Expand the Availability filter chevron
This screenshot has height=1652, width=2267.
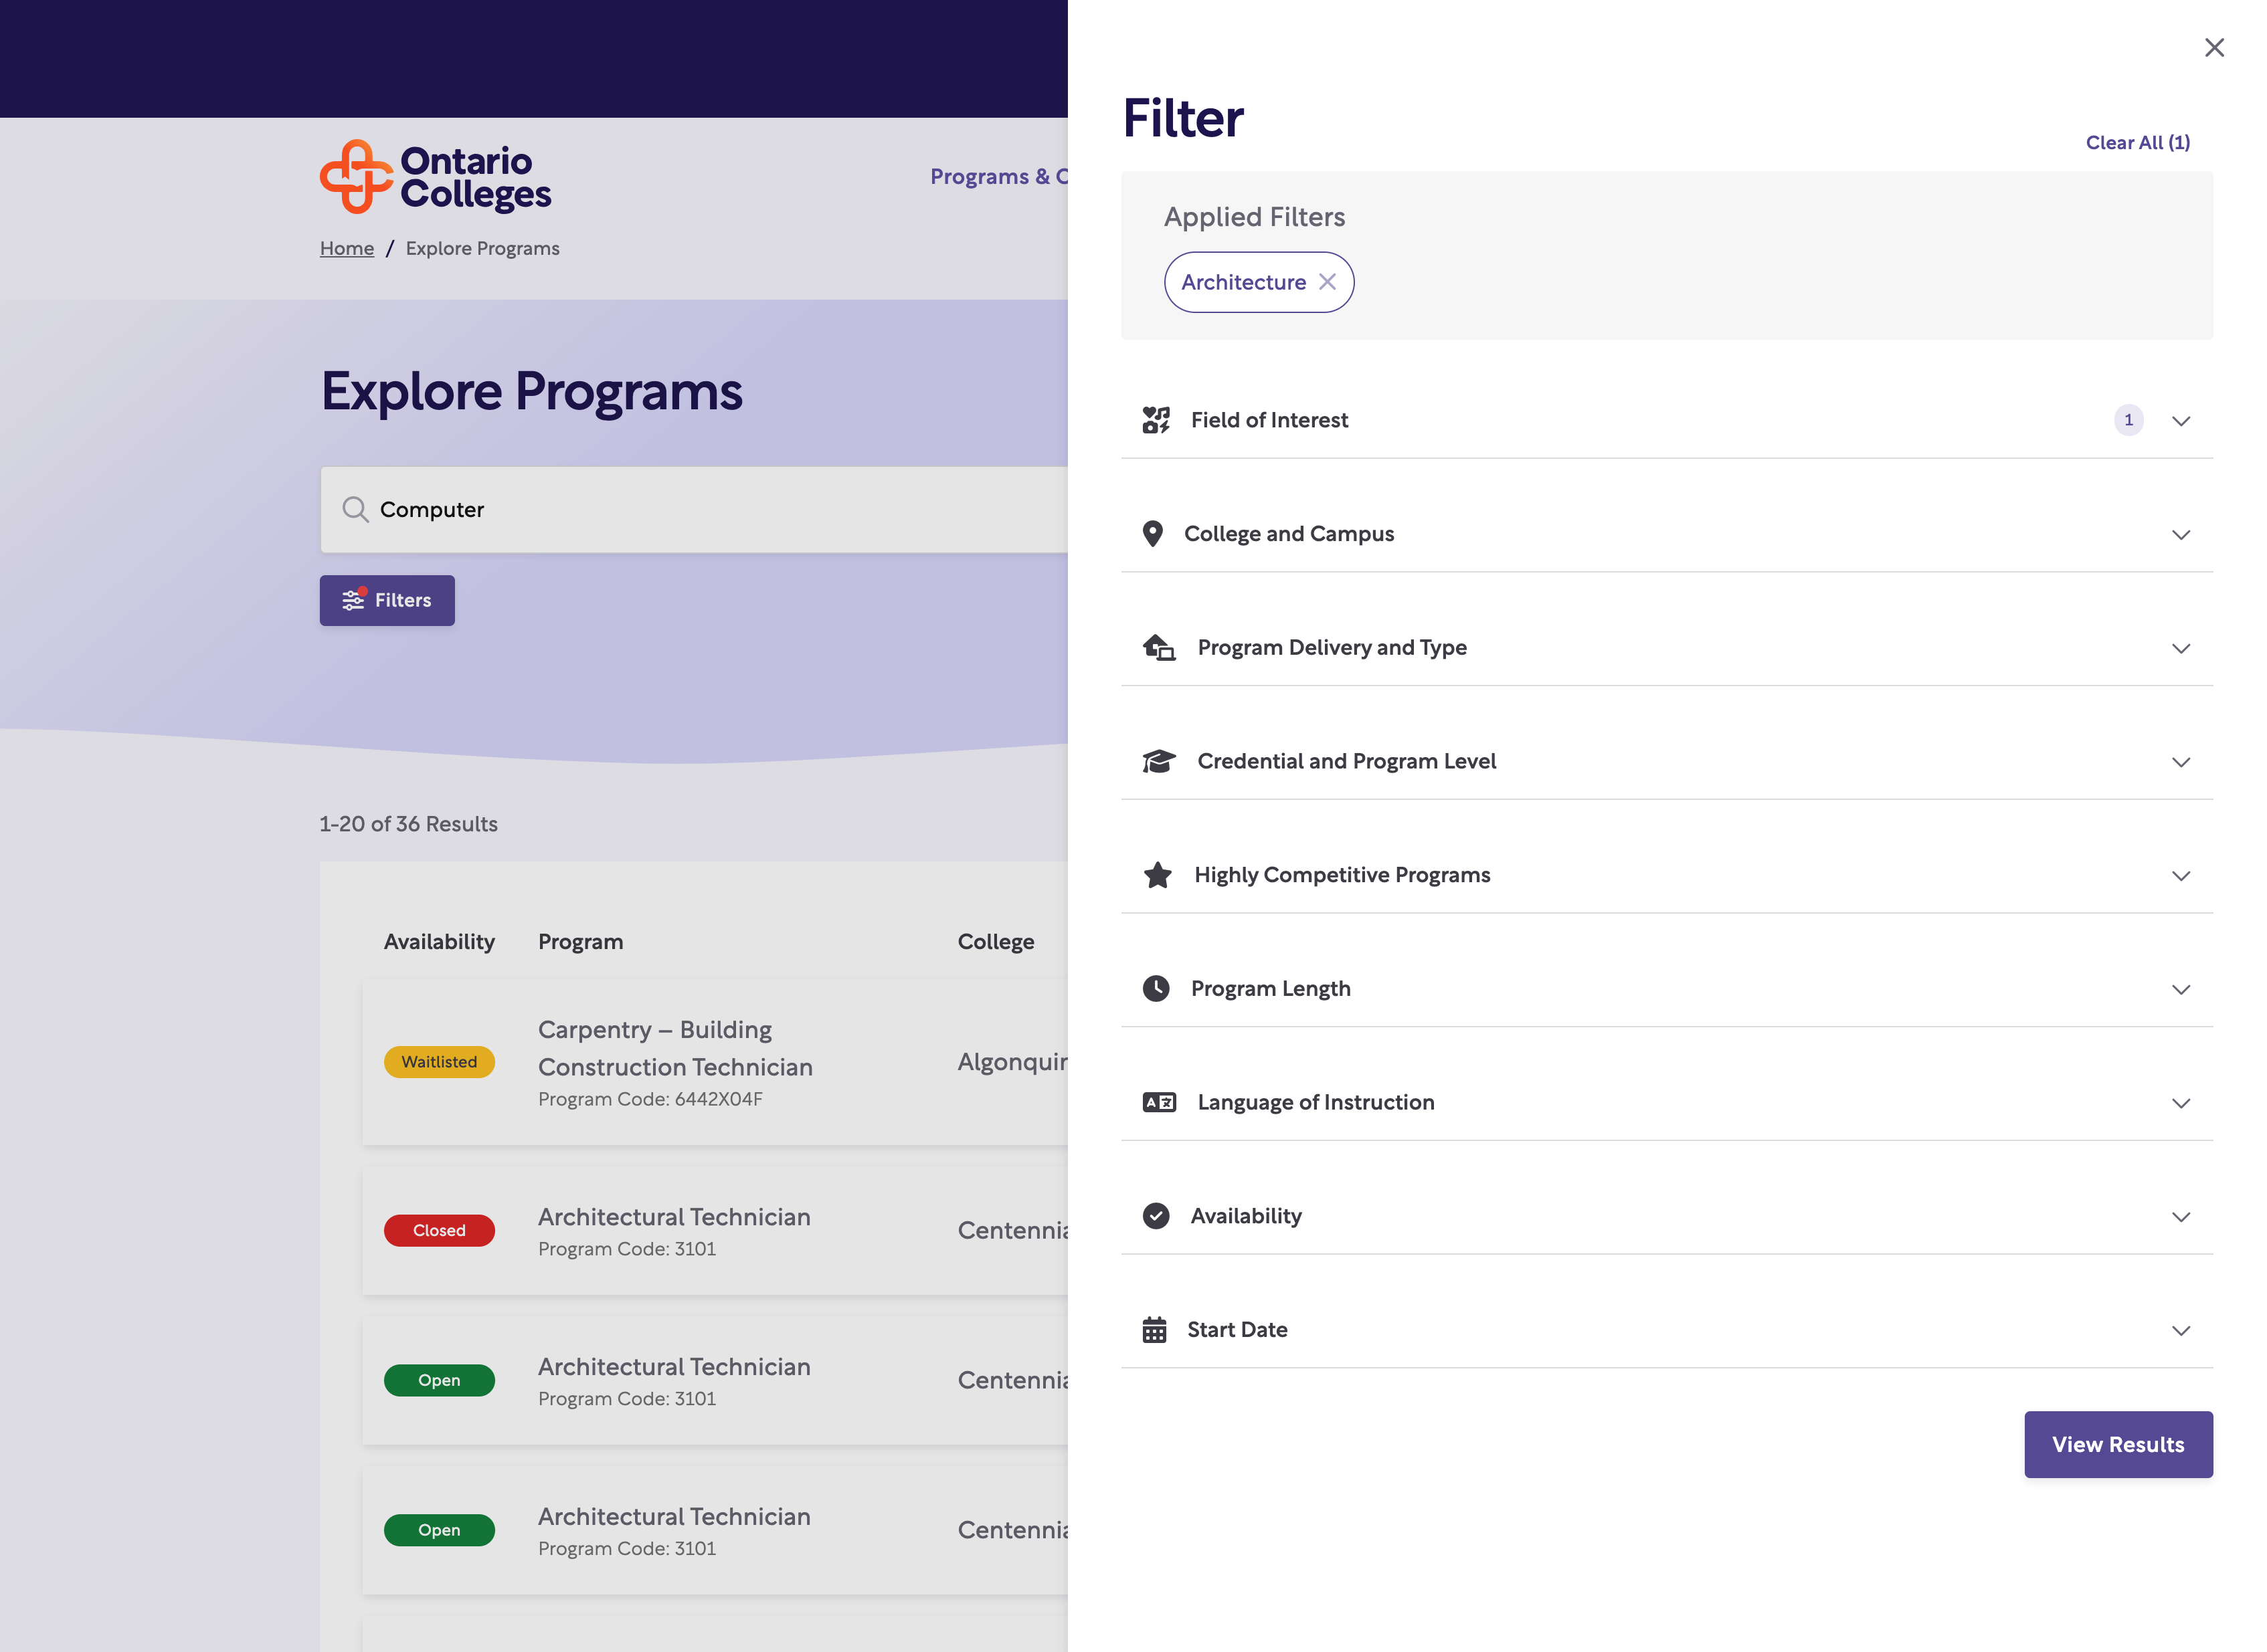[2180, 1217]
